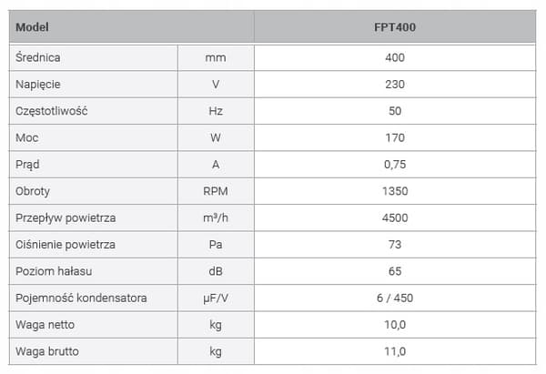Viewport: 546px width, 374px height.
Task: Select the RPM unit cell
Action: click(216, 191)
